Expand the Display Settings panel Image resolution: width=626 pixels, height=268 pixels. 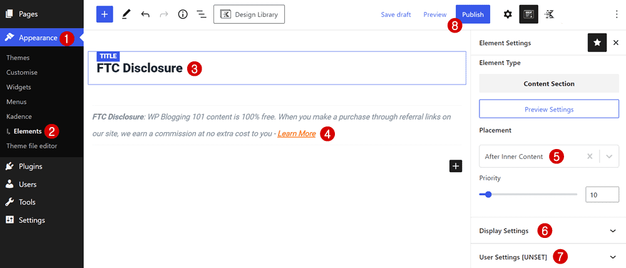tap(613, 230)
